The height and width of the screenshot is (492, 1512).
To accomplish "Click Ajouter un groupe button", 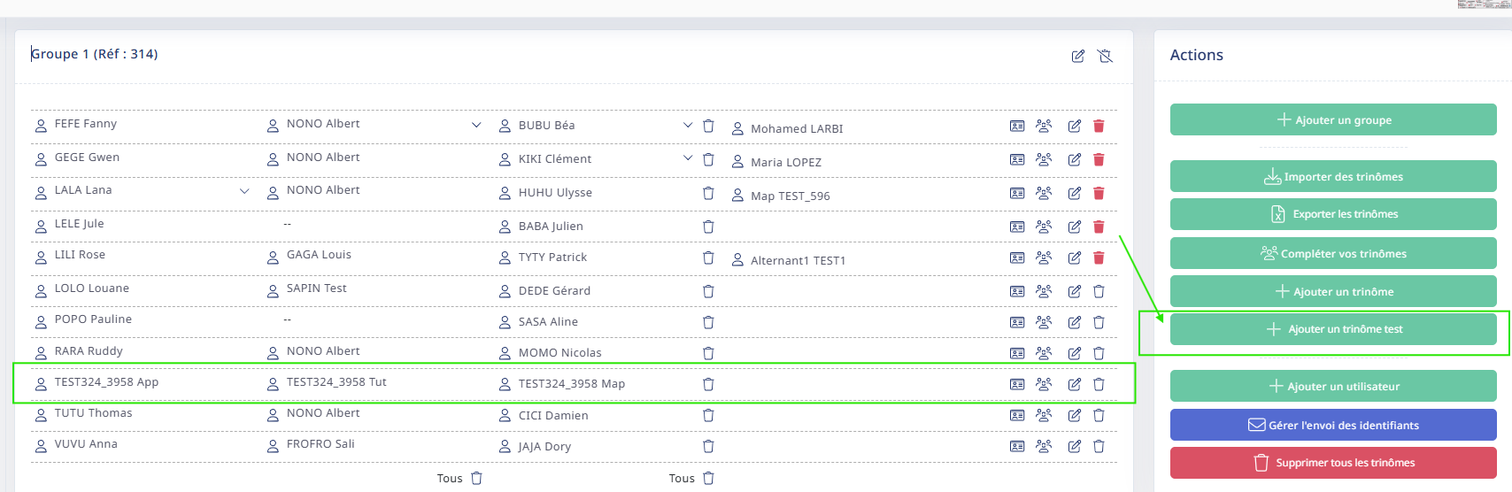I will (1333, 119).
